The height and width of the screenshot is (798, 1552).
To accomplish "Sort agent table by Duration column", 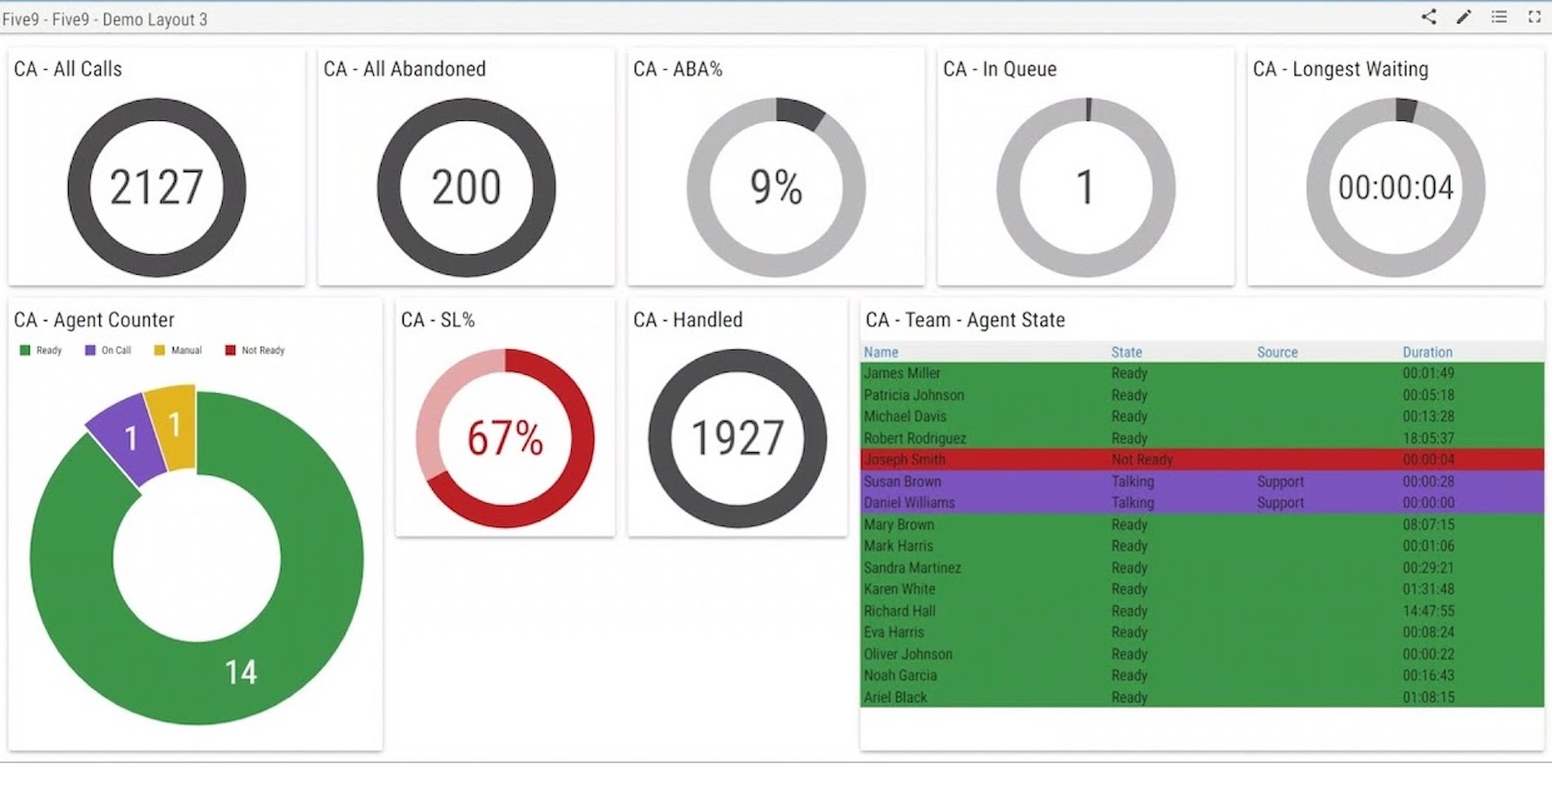I will tap(1427, 352).
